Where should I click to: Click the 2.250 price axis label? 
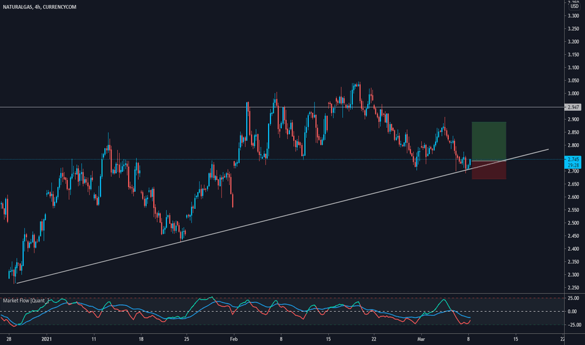point(574,287)
